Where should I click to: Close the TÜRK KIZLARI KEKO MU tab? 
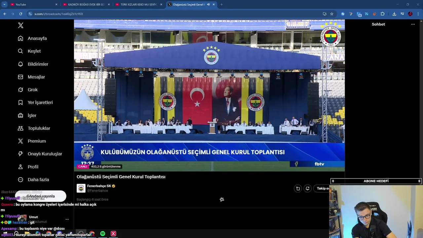pos(161,4)
